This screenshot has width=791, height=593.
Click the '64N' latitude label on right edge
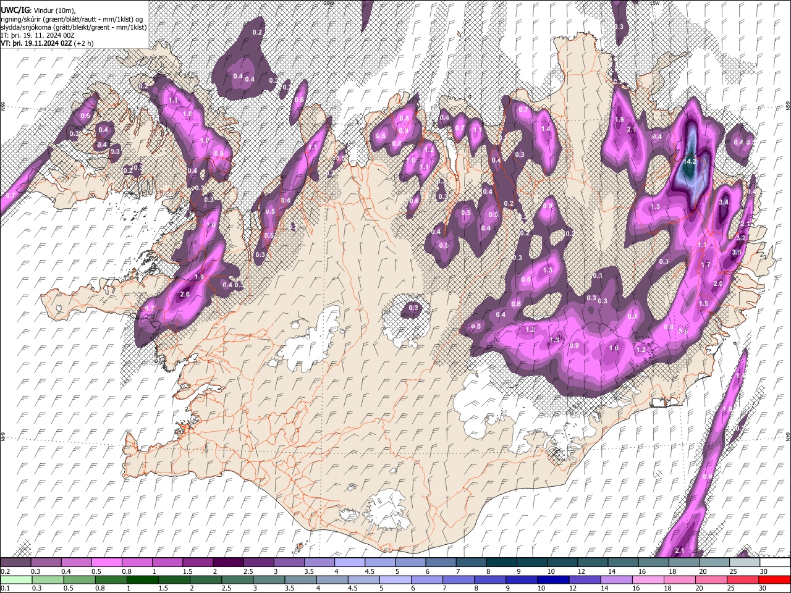(x=788, y=435)
